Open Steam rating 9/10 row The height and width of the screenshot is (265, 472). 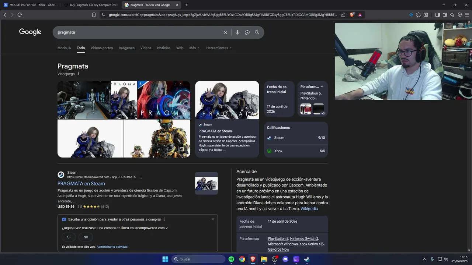click(x=296, y=138)
